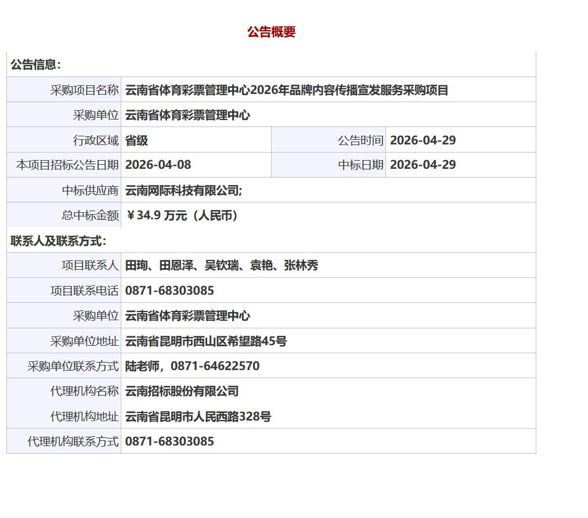Viewport: 588px width, 518px height.
Task: Click the 联系人及联系方式 section header
Action: click(58, 241)
